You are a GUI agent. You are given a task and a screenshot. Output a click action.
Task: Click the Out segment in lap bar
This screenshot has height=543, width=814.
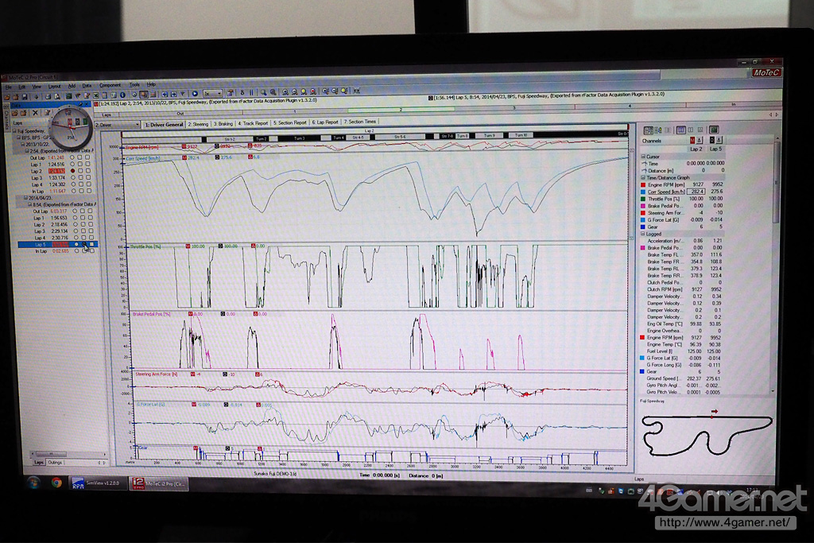pyautogui.click(x=180, y=113)
